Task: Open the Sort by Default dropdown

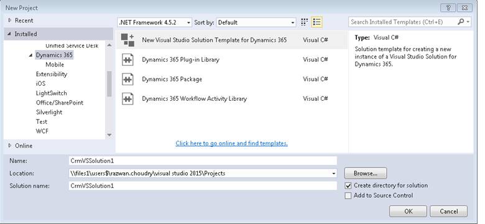Action: coord(256,22)
